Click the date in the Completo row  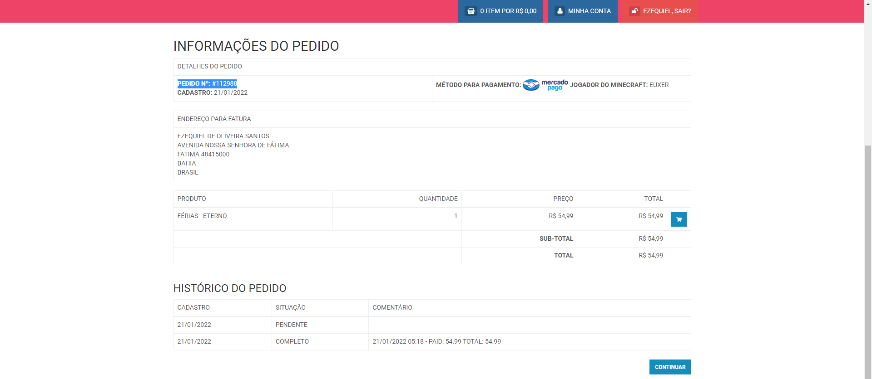click(194, 341)
